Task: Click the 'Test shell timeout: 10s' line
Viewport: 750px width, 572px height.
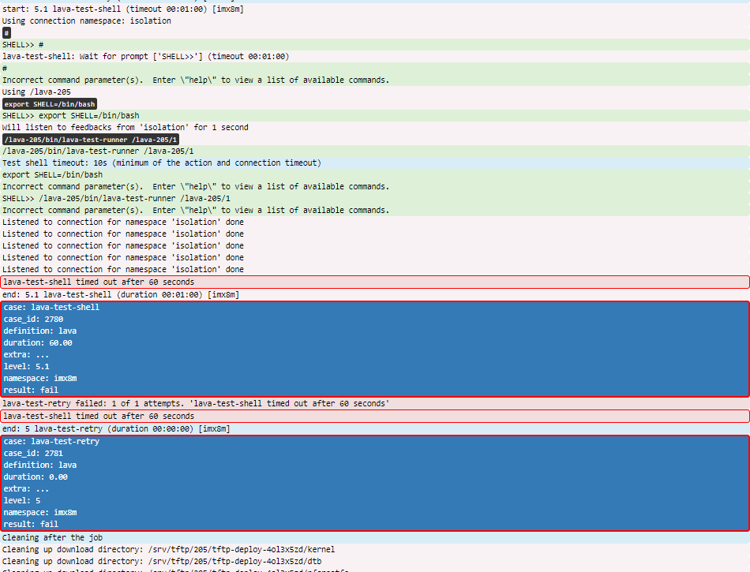Action: click(x=162, y=163)
